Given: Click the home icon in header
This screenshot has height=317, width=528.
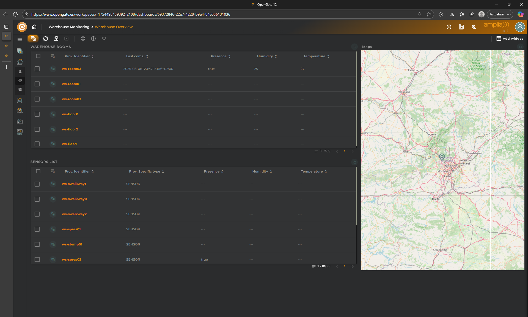Looking at the screenshot, I should tap(34, 27).
